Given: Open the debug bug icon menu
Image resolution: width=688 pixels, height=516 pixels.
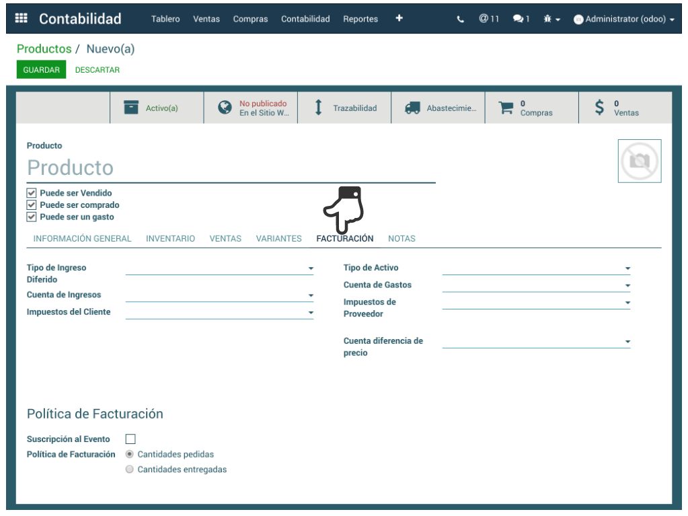Looking at the screenshot, I should (x=551, y=19).
